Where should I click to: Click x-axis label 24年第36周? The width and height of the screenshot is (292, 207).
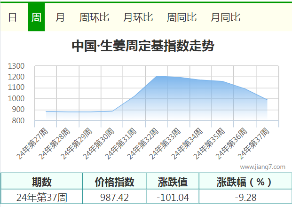(x=231, y=144)
